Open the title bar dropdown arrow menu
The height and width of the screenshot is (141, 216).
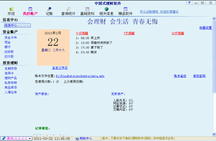[189, 3]
